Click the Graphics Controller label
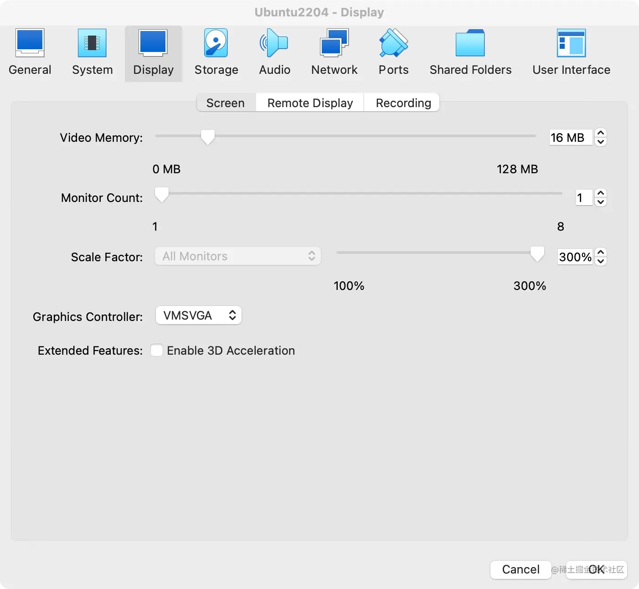This screenshot has width=639, height=589. [x=88, y=317]
